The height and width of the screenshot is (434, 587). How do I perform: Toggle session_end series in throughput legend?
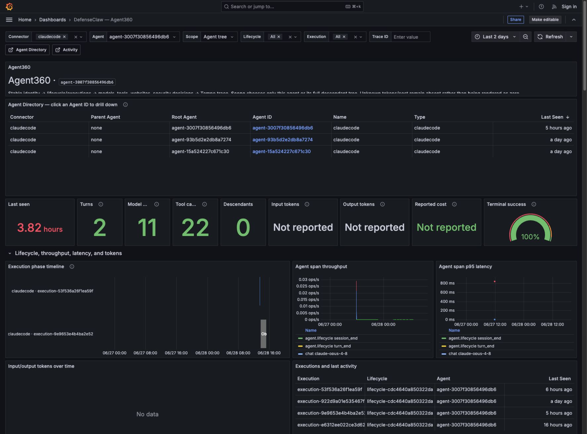(x=331, y=338)
